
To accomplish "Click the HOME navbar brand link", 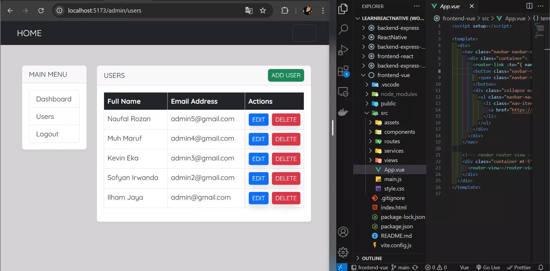I will (29, 33).
